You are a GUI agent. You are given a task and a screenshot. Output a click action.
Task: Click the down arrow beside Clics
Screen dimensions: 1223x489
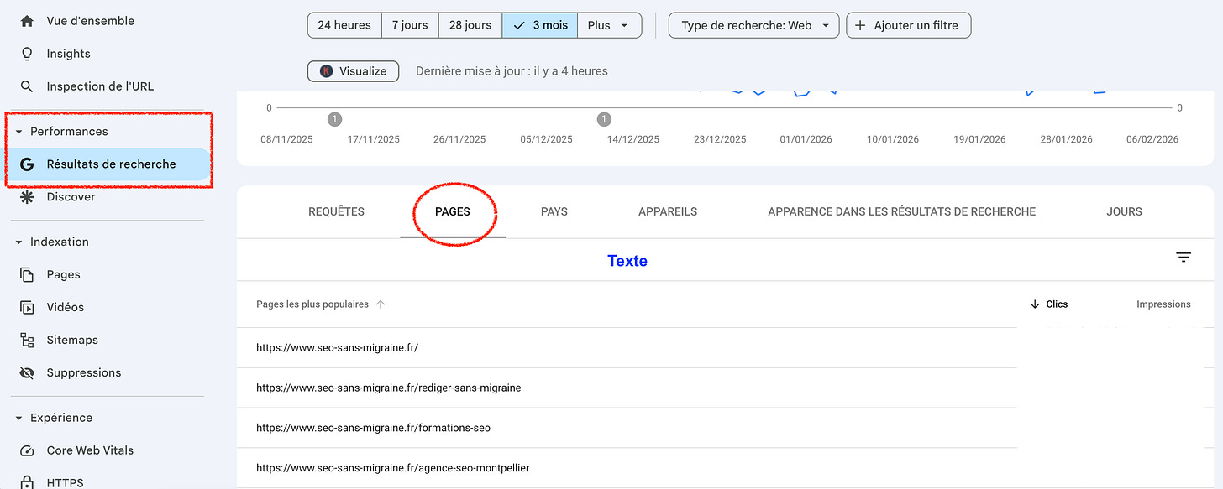[x=1035, y=304]
